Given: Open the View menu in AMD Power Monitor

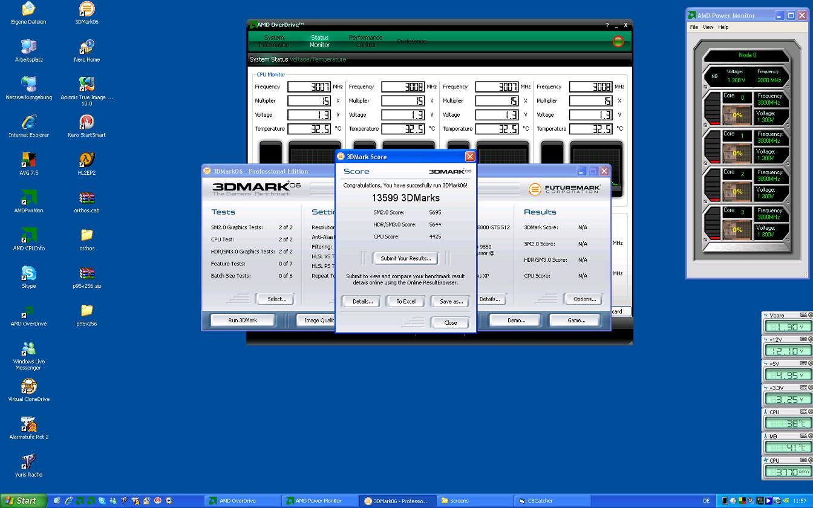Looking at the screenshot, I should tap(708, 27).
